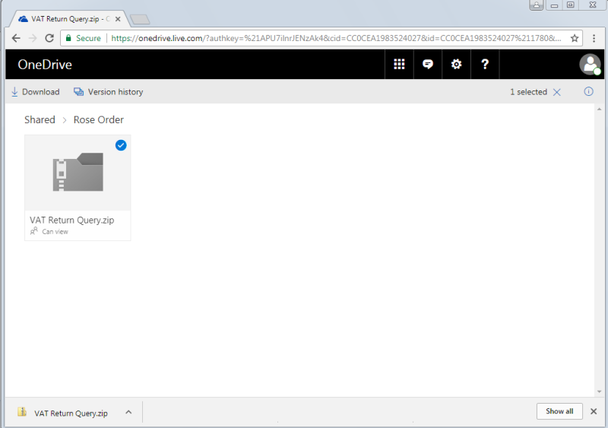Open a new browser tab

[139, 18]
